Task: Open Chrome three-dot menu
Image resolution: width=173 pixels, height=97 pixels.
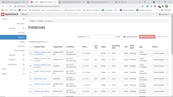Action: (170, 6)
